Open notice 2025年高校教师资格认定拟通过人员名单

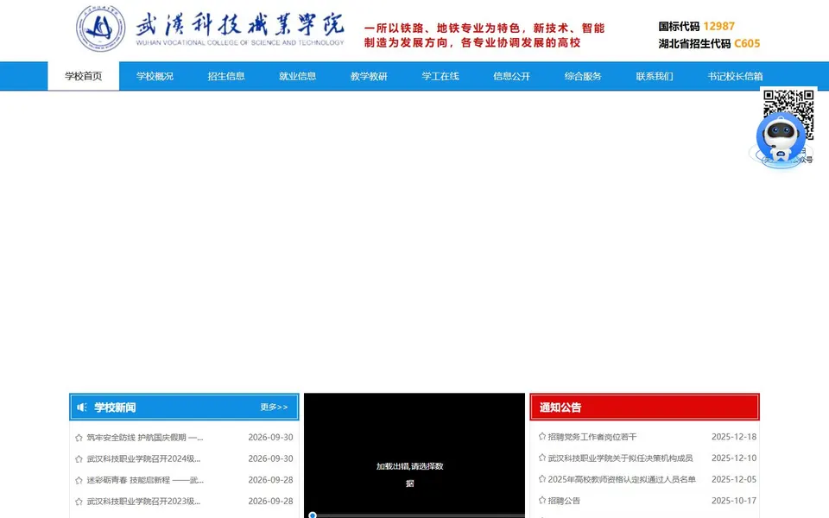[x=622, y=479]
